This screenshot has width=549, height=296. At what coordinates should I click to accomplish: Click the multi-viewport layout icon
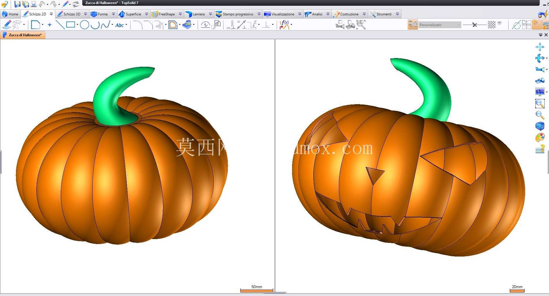coord(540,92)
